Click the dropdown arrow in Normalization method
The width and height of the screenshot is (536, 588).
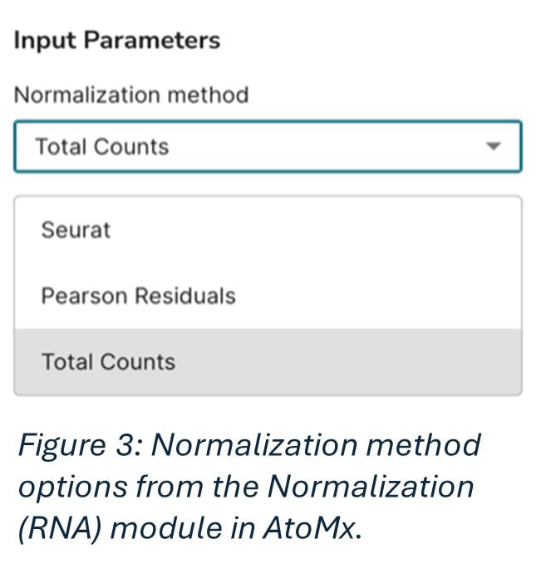coord(494,146)
